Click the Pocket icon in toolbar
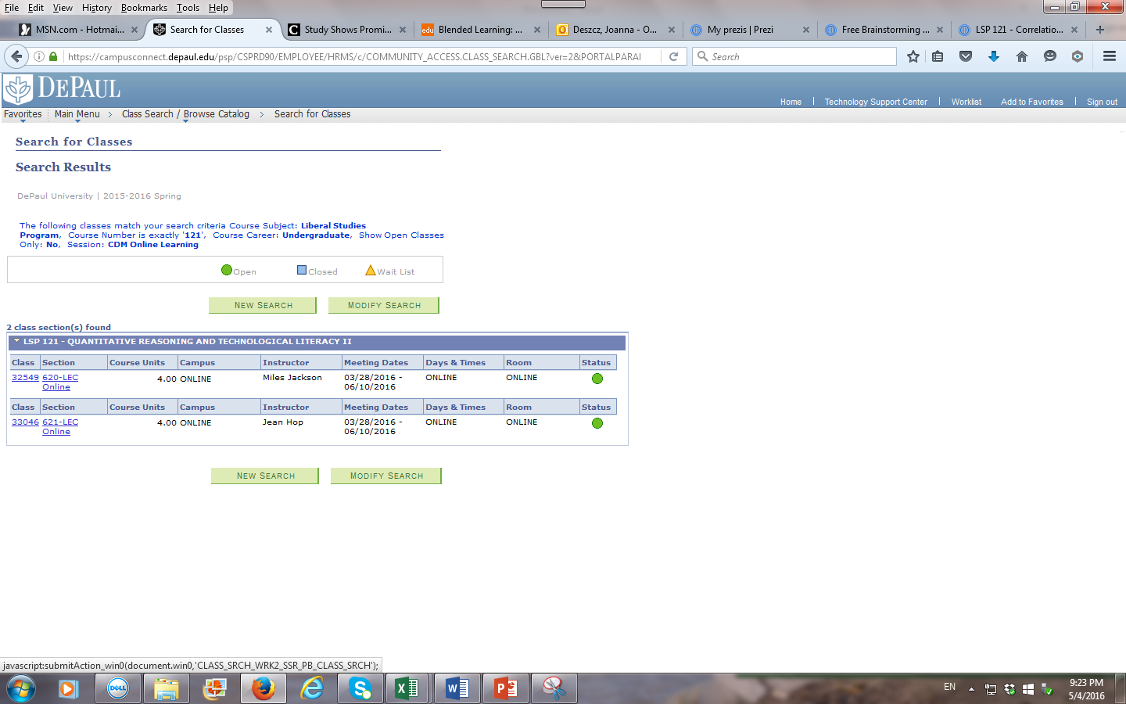Image resolution: width=1126 pixels, height=704 pixels. (966, 56)
